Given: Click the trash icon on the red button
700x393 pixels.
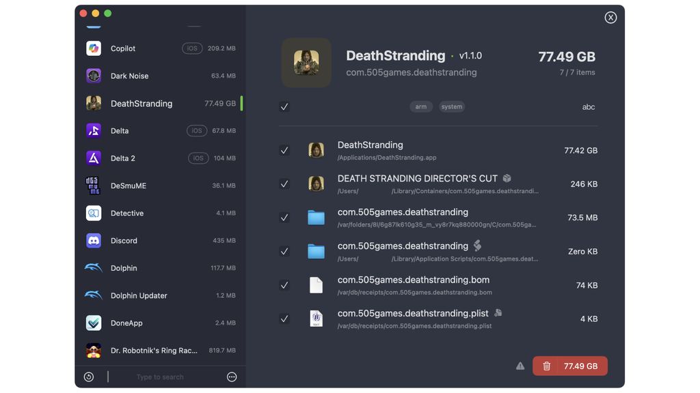Looking at the screenshot, I should [x=546, y=366].
